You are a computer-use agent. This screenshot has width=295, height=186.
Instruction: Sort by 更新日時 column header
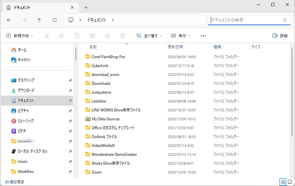(x=175, y=47)
